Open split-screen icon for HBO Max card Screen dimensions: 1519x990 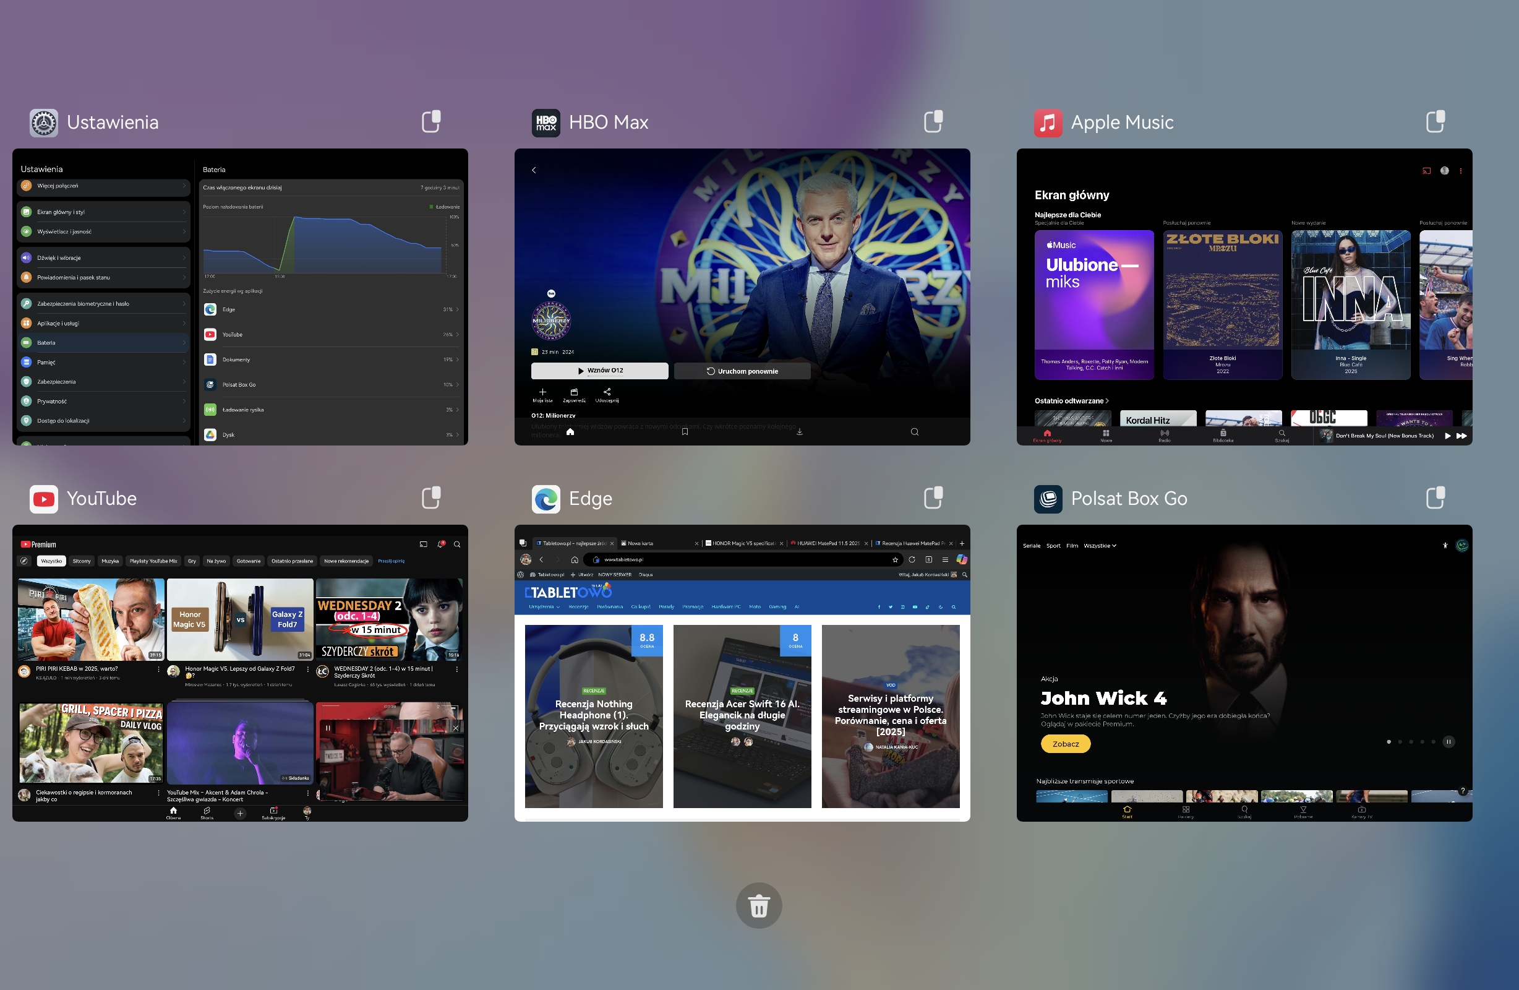pyautogui.click(x=934, y=121)
